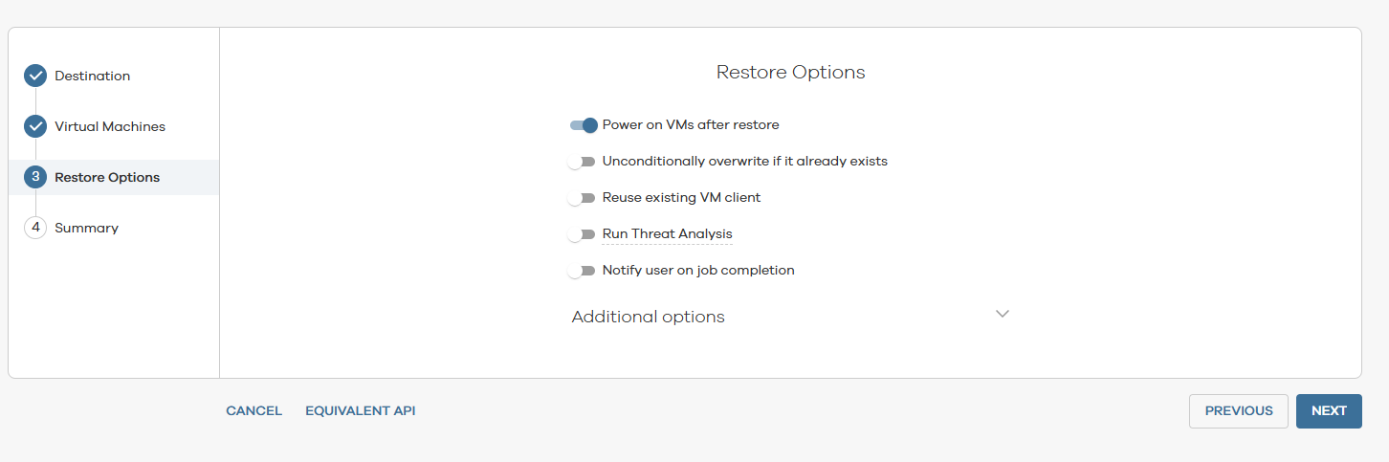The height and width of the screenshot is (462, 1389).
Task: Open the Additional options section heading
Action: [x=648, y=317]
